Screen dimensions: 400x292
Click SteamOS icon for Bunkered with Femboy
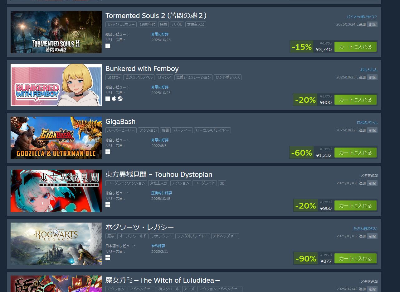tap(120, 99)
